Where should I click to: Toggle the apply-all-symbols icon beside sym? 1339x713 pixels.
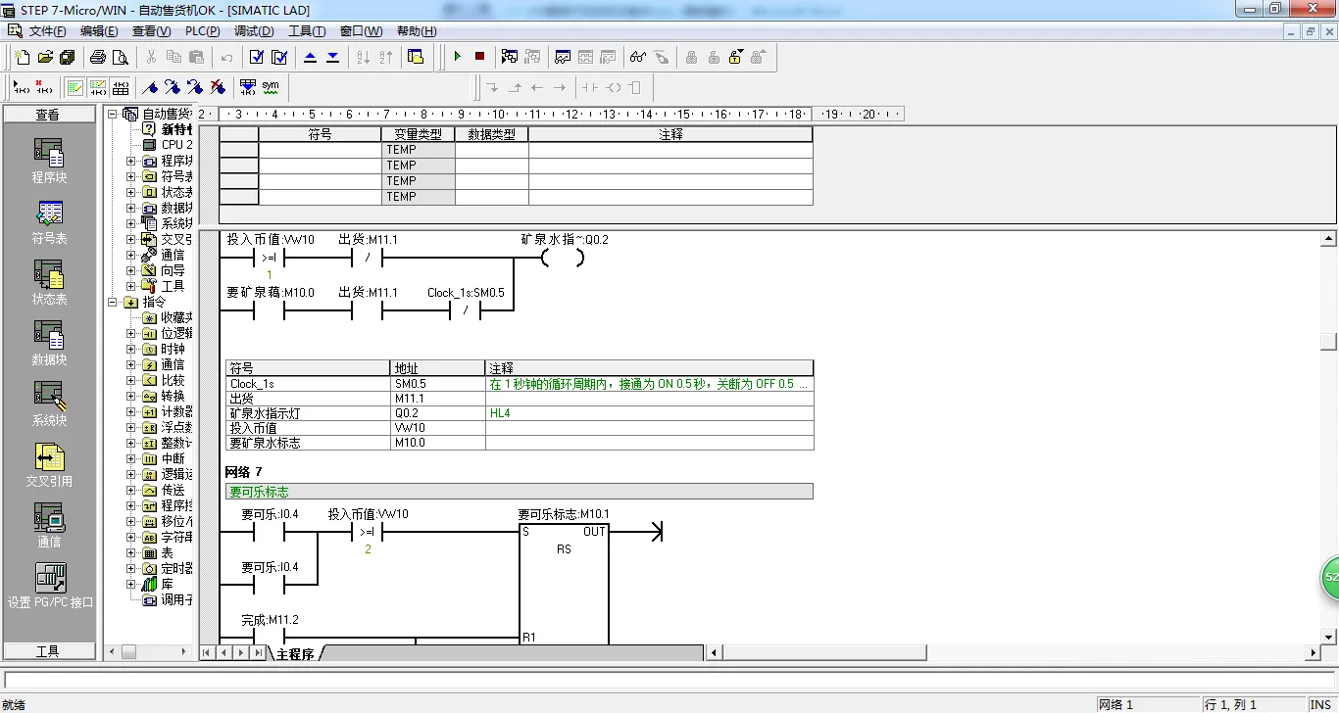248,87
